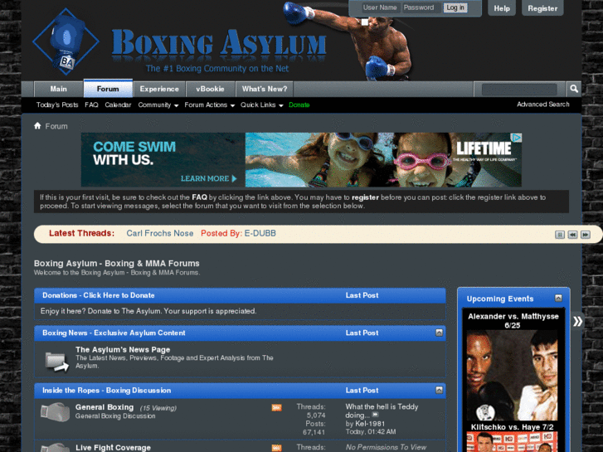Screen dimensions: 603x452
Task: Open Advanced Search
Action: tap(543, 104)
